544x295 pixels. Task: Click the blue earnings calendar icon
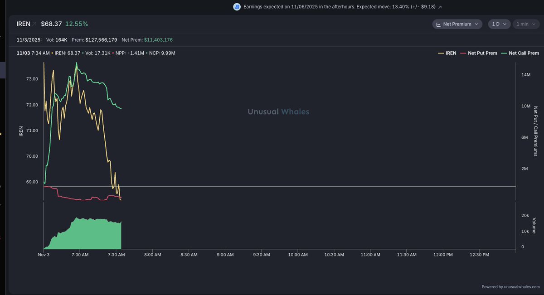click(x=237, y=7)
